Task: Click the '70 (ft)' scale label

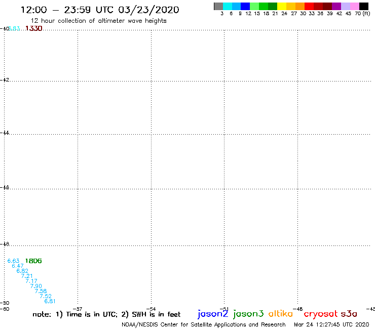Action: coord(362,13)
